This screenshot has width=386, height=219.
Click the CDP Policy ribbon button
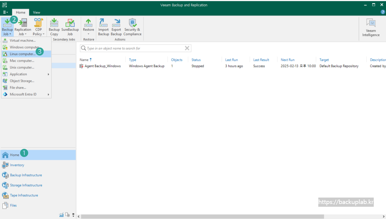39,27
